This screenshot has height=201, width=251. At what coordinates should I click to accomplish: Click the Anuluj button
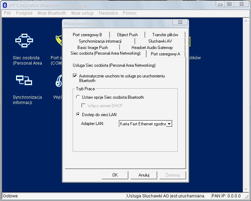click(x=144, y=175)
